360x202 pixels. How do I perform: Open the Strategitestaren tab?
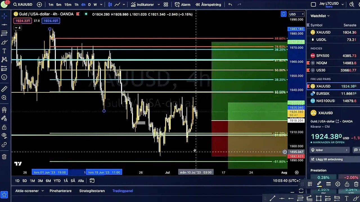click(x=92, y=191)
